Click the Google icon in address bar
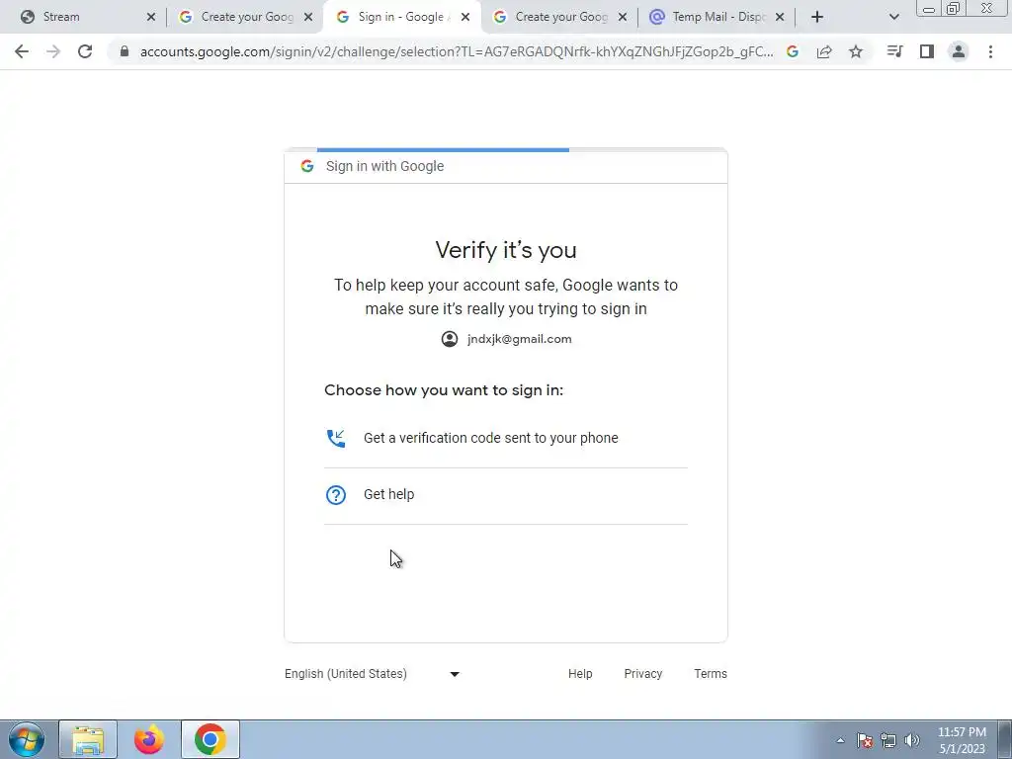 (x=793, y=51)
